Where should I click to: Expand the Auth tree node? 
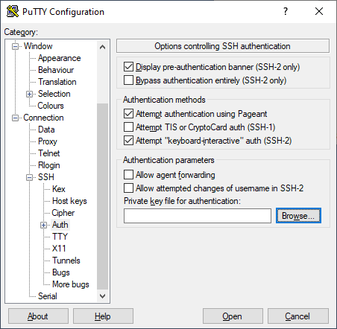pyautogui.click(x=43, y=225)
